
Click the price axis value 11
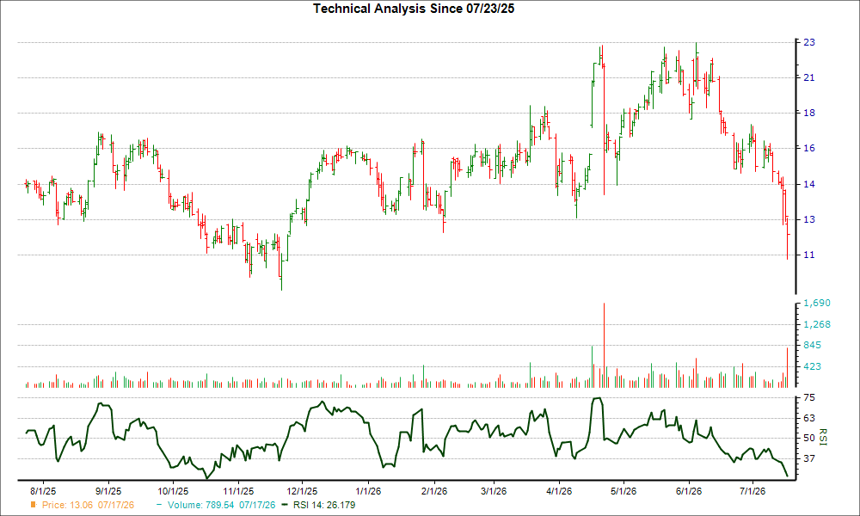(809, 255)
